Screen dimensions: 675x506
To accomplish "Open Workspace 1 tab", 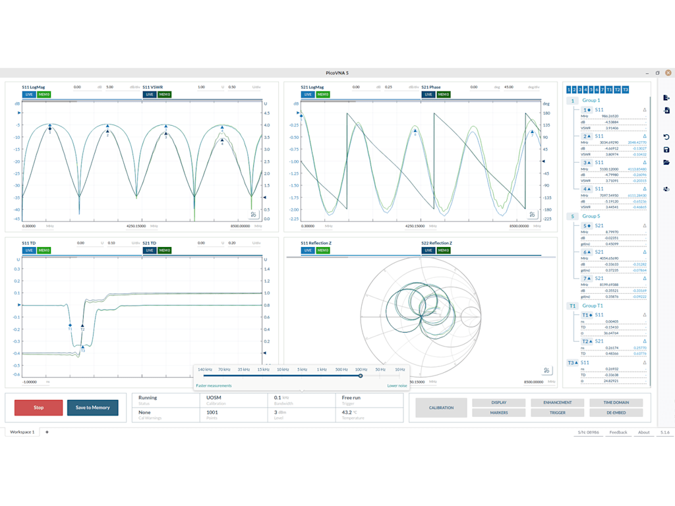I will click(22, 432).
